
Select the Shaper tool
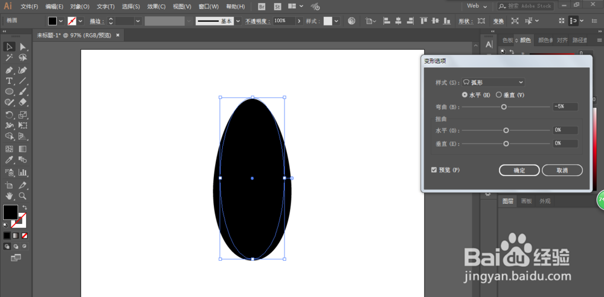coord(10,102)
